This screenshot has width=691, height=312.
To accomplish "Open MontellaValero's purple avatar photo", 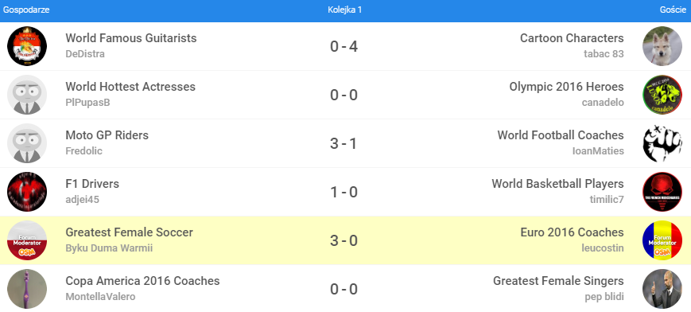I will tap(27, 289).
